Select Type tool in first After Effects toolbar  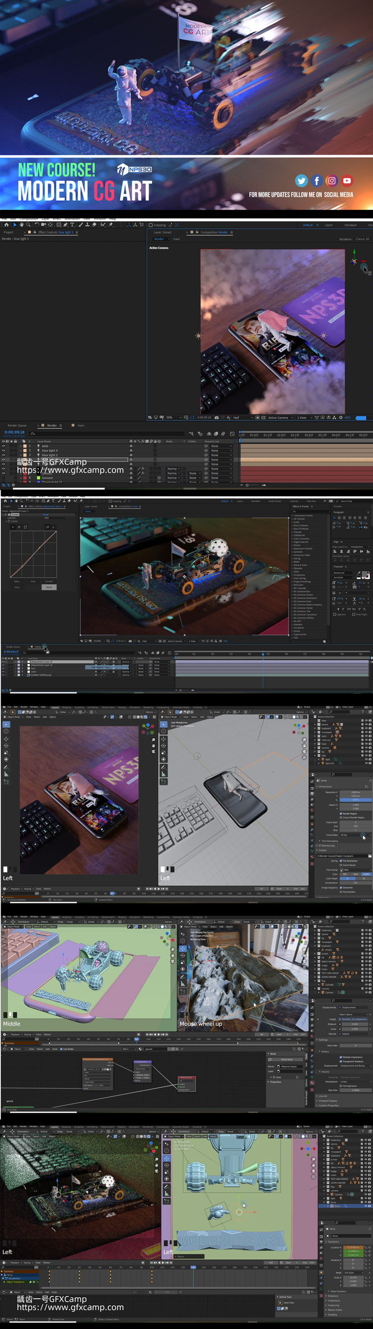[72, 224]
